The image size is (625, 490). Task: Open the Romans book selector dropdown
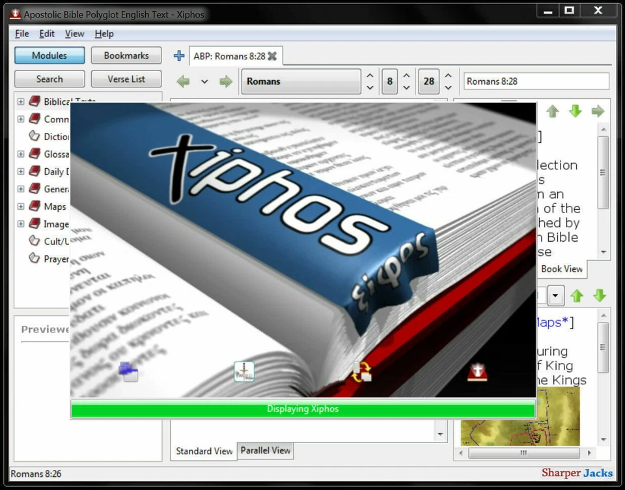[x=301, y=81]
